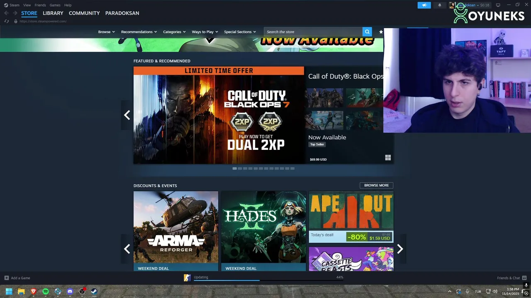This screenshot has width=531, height=298.
Task: Open the Hades II weekend deal
Action: pyautogui.click(x=263, y=231)
